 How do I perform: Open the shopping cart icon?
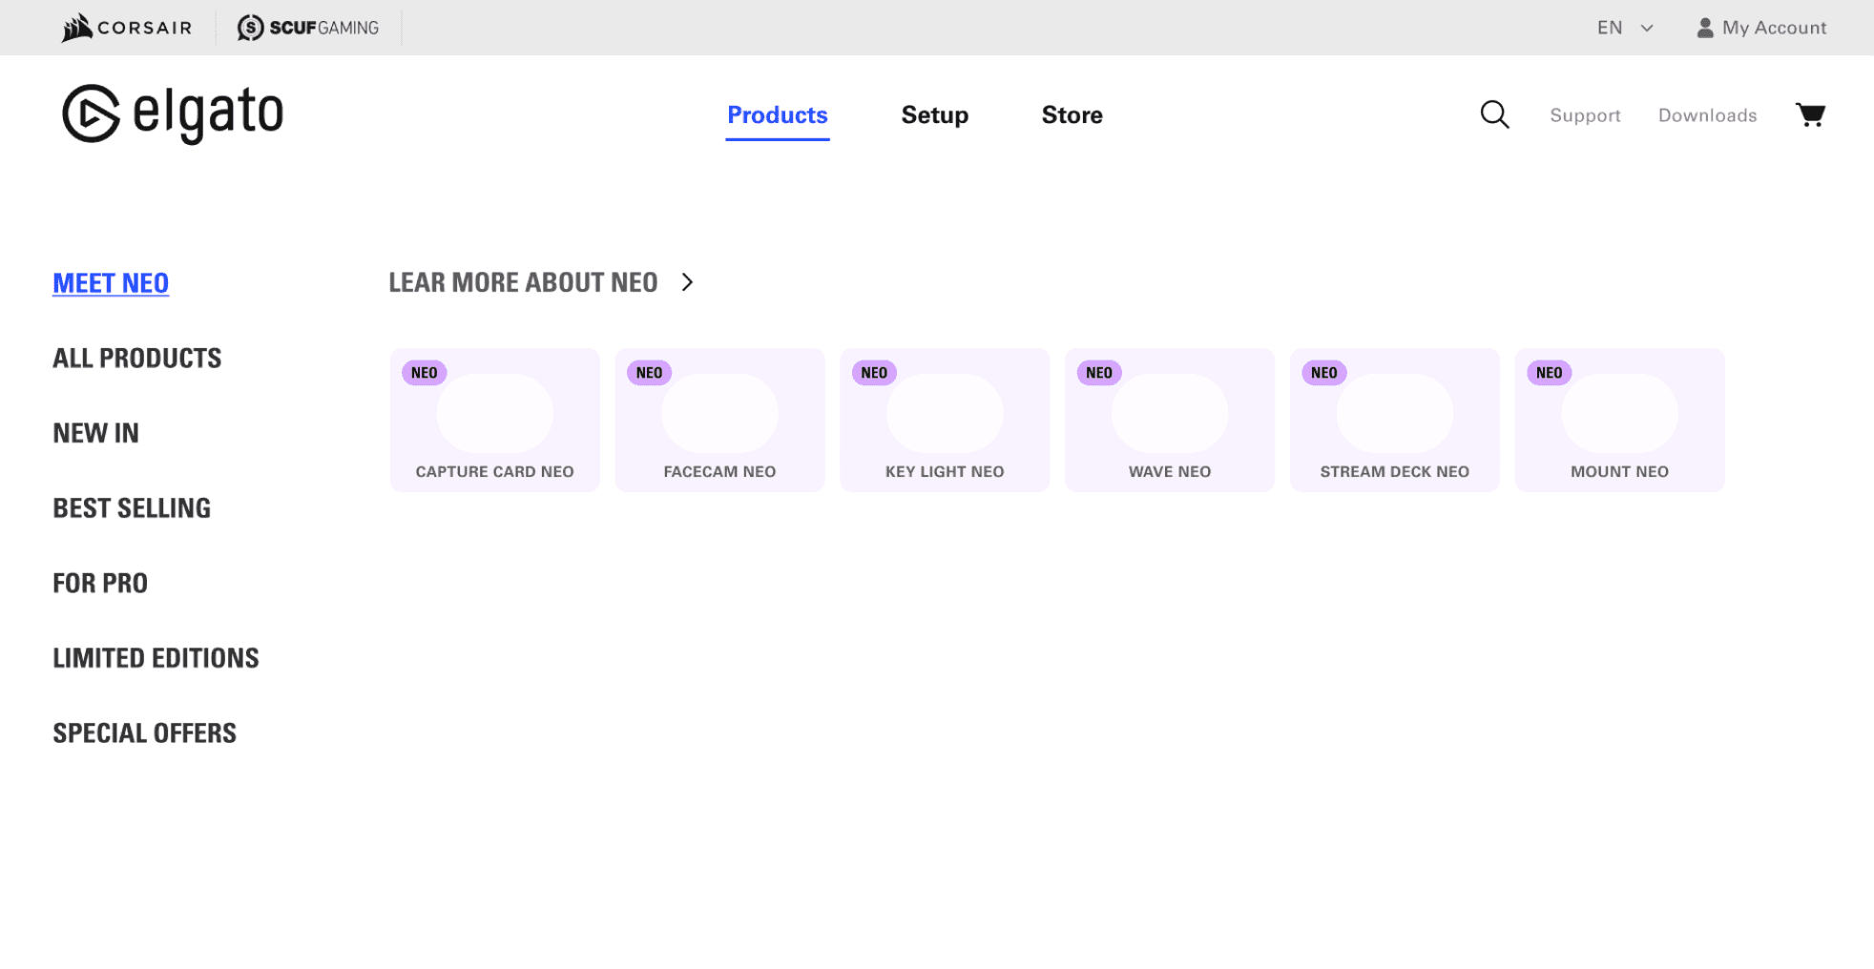click(1810, 114)
